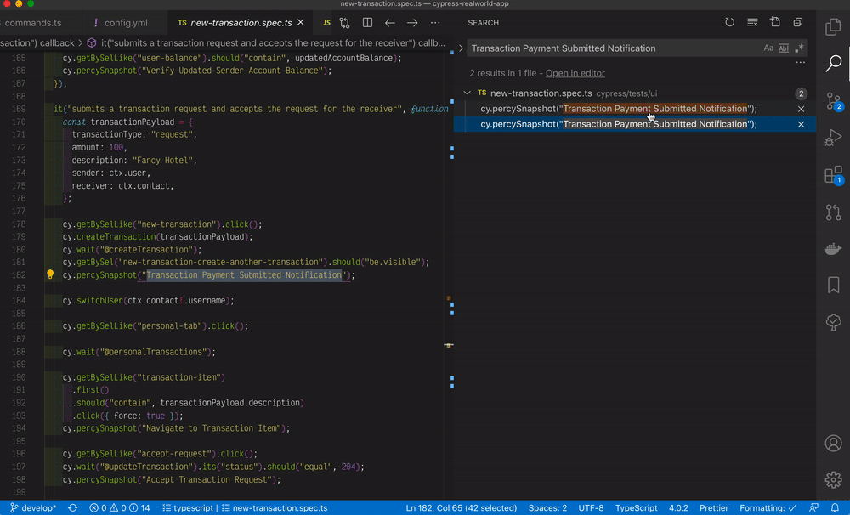Viewport: 850px width, 515px height.
Task: Switch to the commands.ts tab
Action: click(33, 23)
